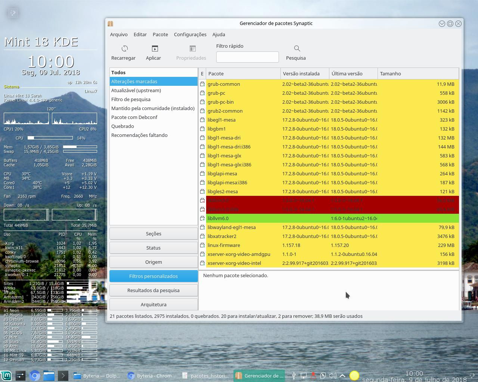Click the Resultados da pesquisa button
The image size is (478, 382).
153,290
